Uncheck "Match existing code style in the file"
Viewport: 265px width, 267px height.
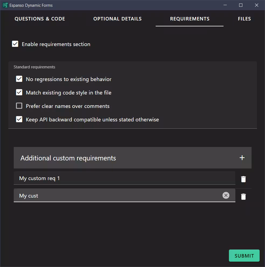pyautogui.click(x=19, y=92)
